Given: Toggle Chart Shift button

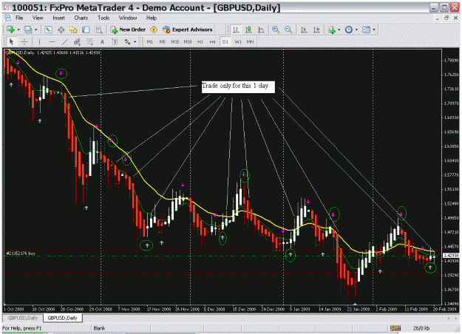Looking at the screenshot, I should 316,30.
